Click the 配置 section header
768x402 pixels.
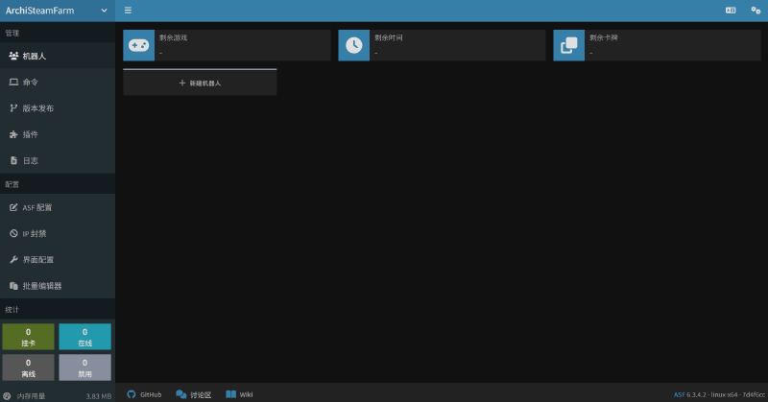point(12,184)
